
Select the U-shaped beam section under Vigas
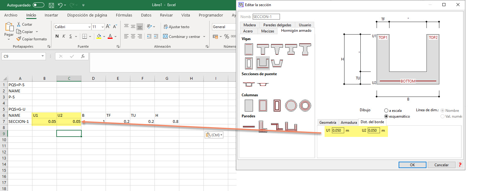pyautogui.click(x=263, y=63)
